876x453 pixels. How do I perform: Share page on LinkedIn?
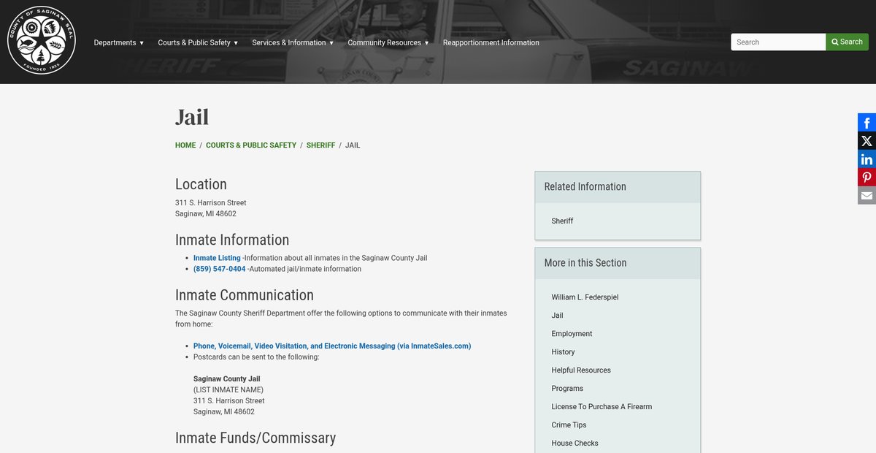[x=867, y=159]
